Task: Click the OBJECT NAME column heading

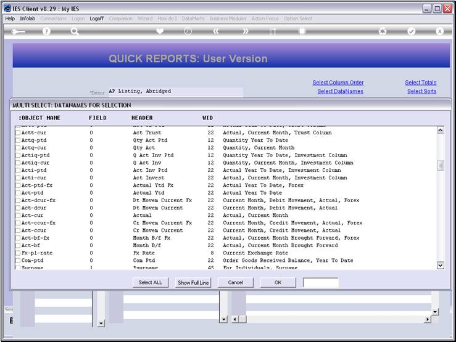Action: (x=39, y=118)
